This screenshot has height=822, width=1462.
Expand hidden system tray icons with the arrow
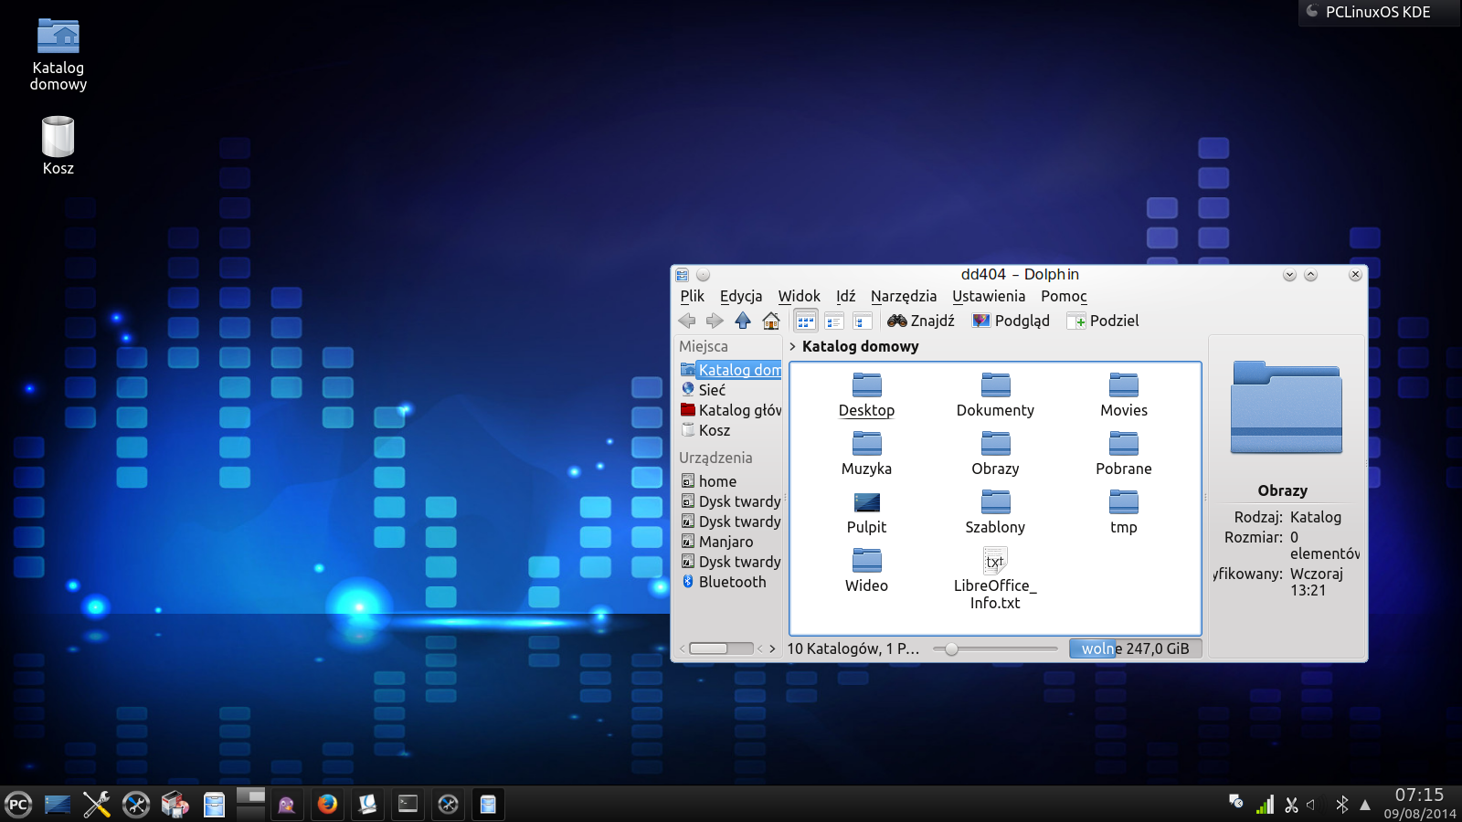point(1365,805)
